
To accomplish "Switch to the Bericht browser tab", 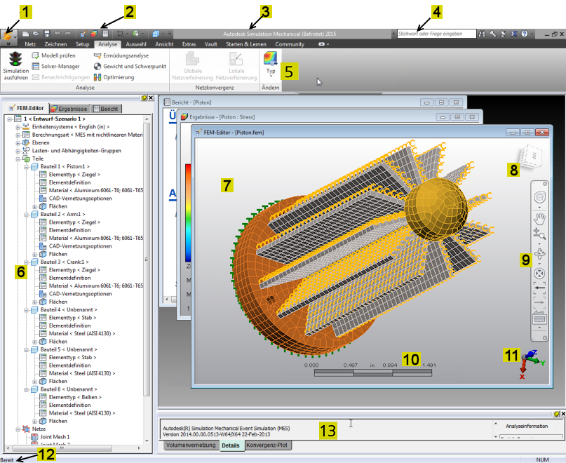I will [x=105, y=108].
